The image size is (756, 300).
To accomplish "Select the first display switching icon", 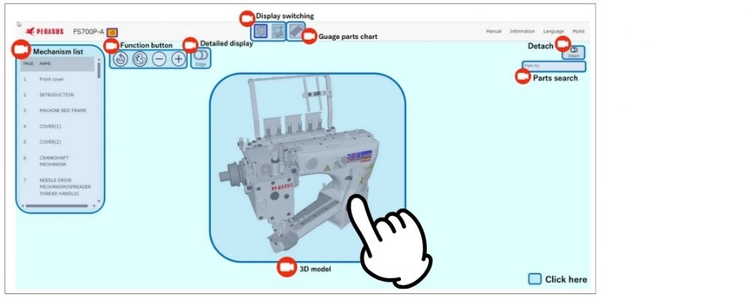I will click(x=261, y=31).
